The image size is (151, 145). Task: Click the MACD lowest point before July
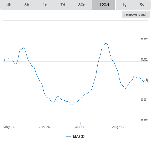click(71, 105)
